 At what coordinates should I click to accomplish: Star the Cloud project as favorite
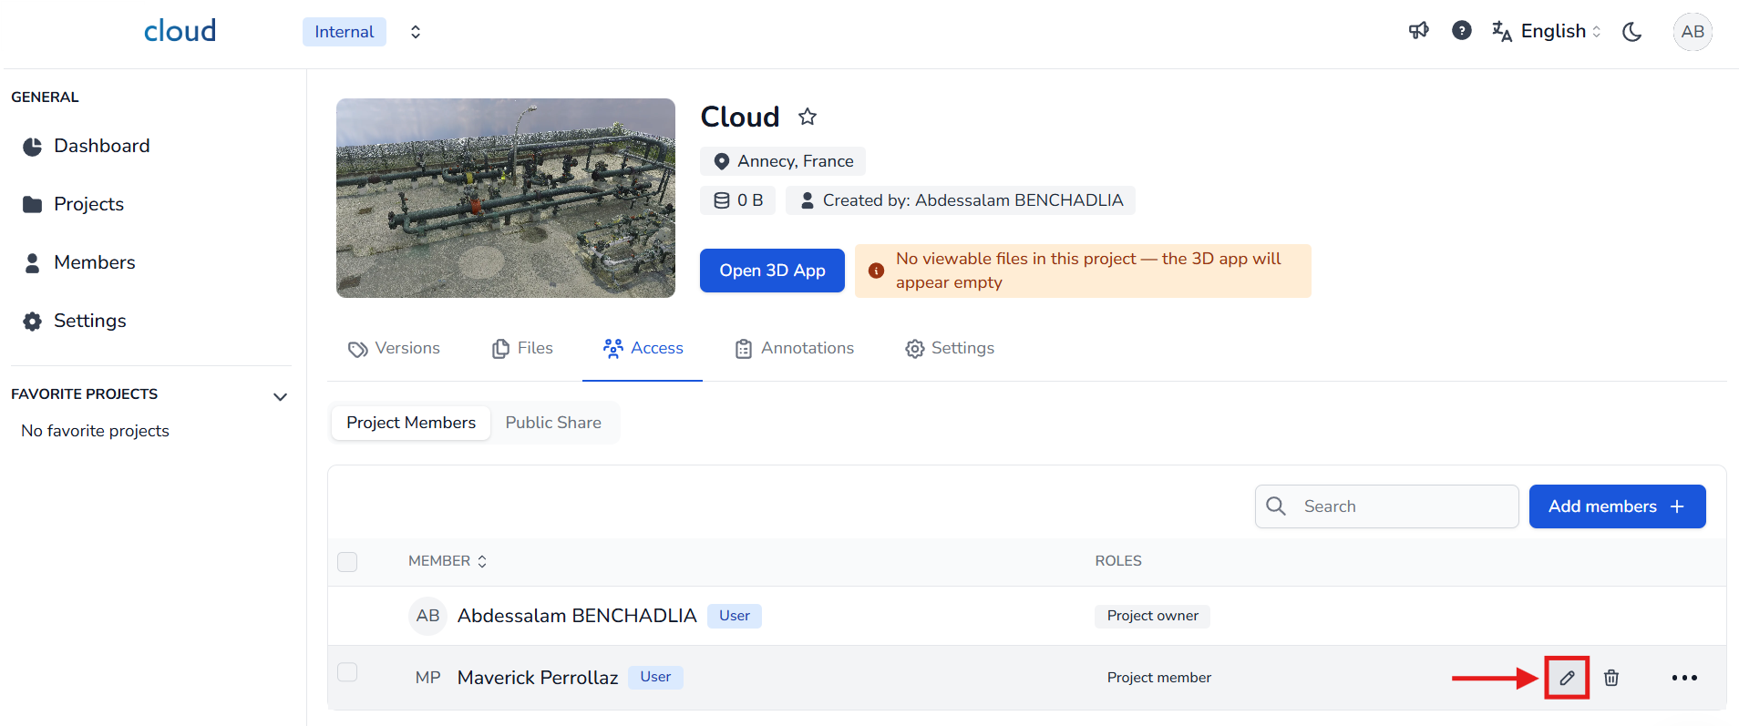click(808, 117)
